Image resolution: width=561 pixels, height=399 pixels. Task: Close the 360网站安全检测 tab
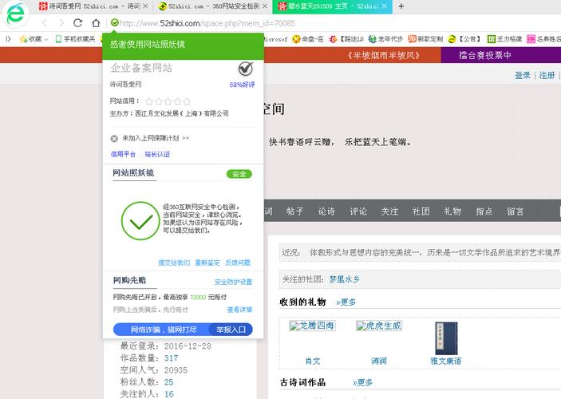point(265,6)
